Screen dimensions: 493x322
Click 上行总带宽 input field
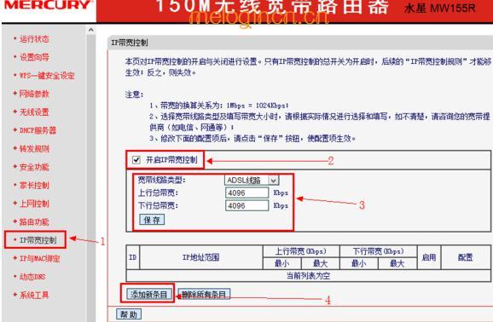tap(246, 193)
